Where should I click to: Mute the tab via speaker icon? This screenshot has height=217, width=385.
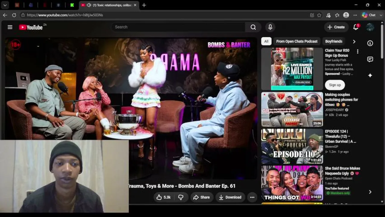(89, 5)
